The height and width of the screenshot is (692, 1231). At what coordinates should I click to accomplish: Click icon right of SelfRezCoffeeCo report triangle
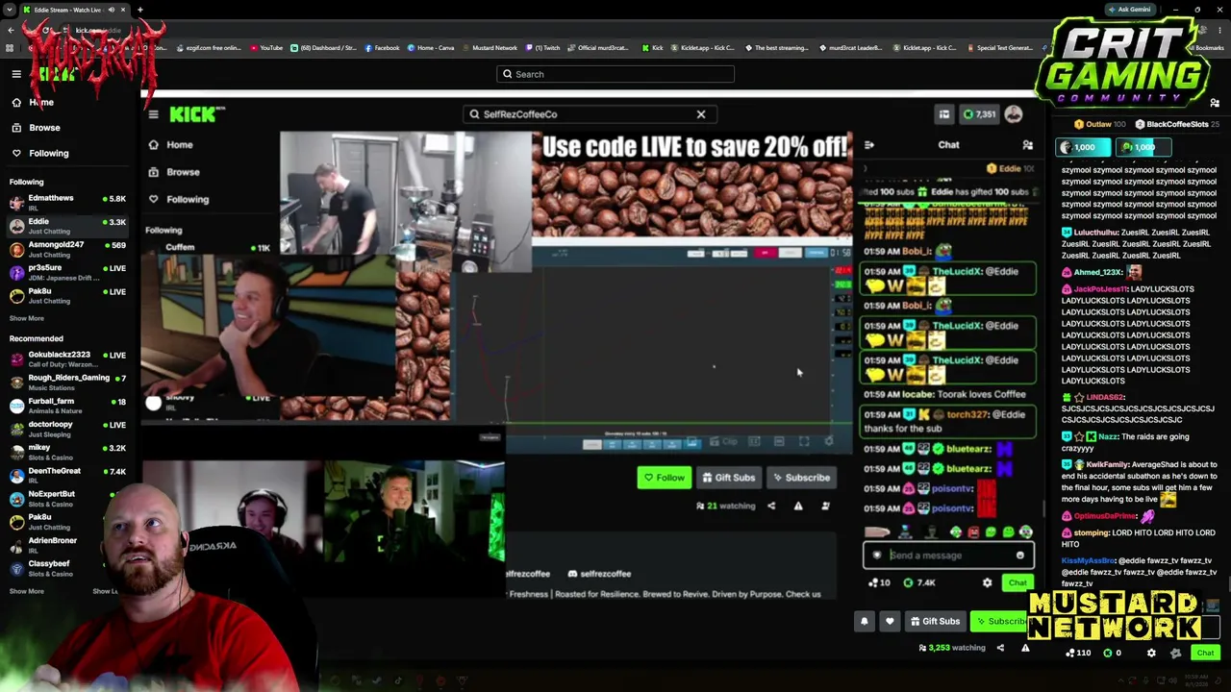pyautogui.click(x=825, y=506)
